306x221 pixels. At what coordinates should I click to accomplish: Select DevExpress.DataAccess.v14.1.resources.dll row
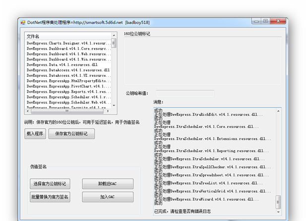point(68,70)
